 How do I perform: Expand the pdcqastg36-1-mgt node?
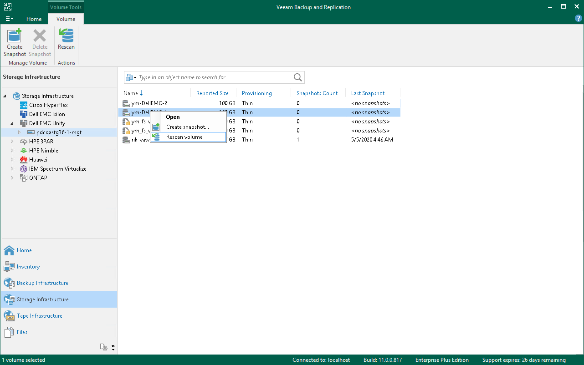point(20,132)
